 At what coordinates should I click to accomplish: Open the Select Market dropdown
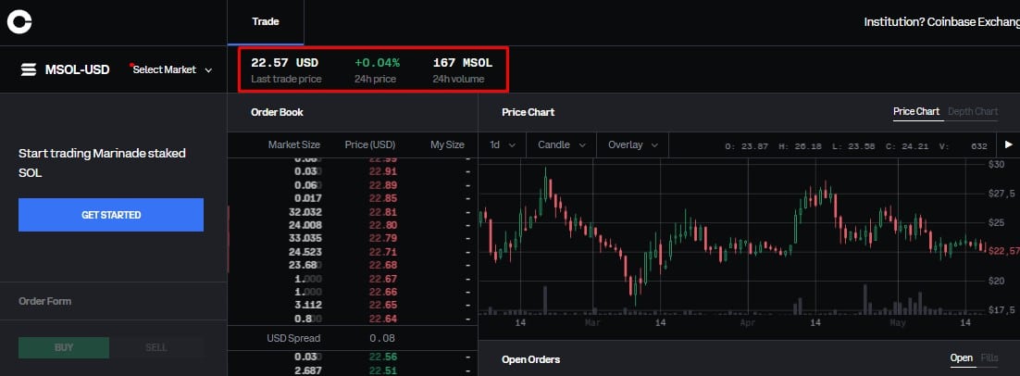tap(172, 69)
